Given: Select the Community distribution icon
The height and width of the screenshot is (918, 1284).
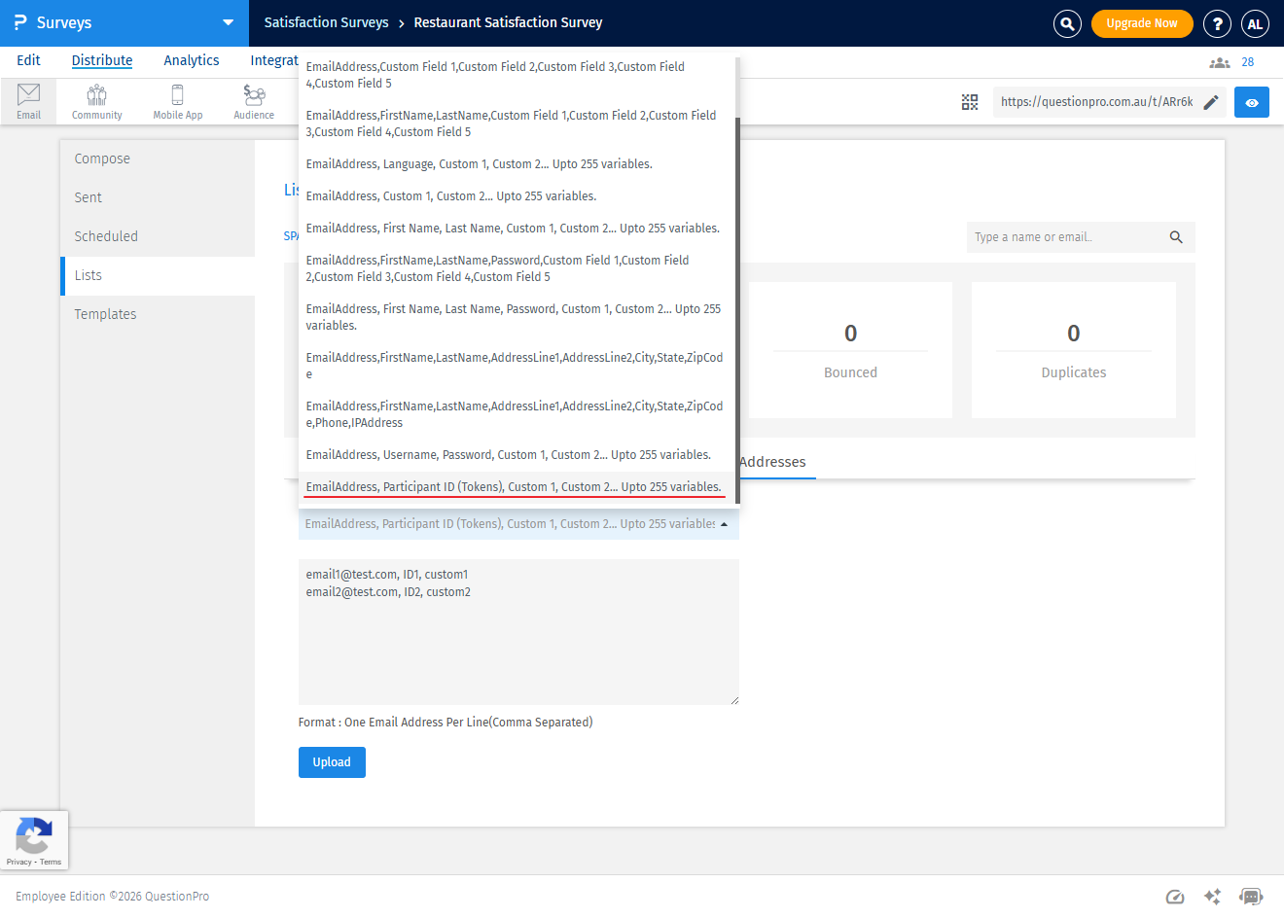Looking at the screenshot, I should pos(95,100).
